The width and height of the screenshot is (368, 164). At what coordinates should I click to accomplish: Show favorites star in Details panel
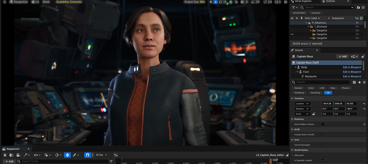[x=359, y=82]
